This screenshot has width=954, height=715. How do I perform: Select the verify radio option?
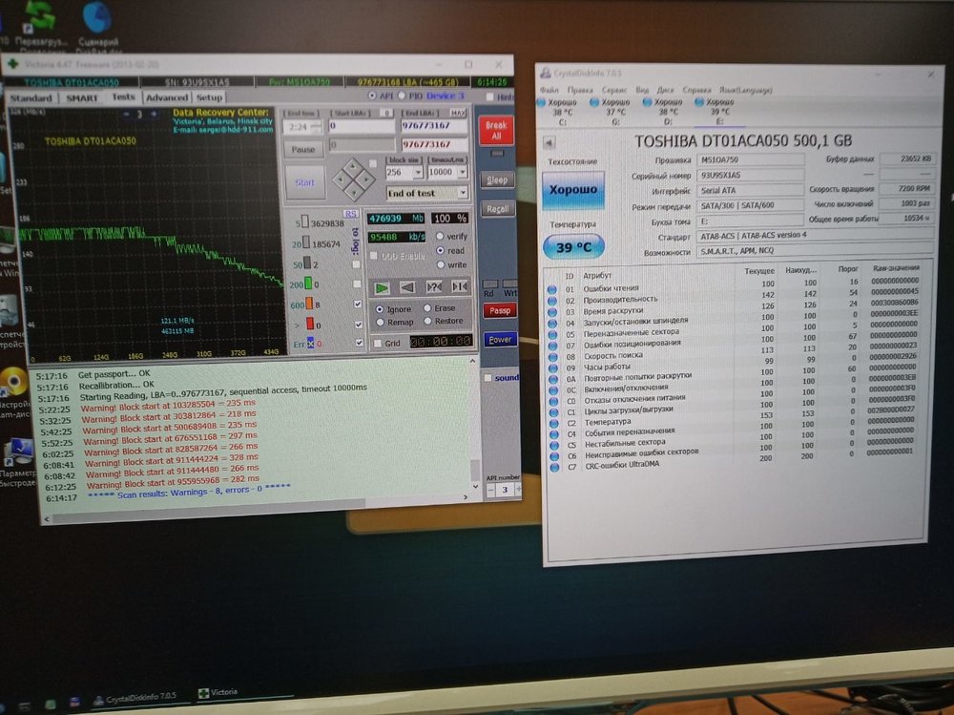click(x=440, y=236)
